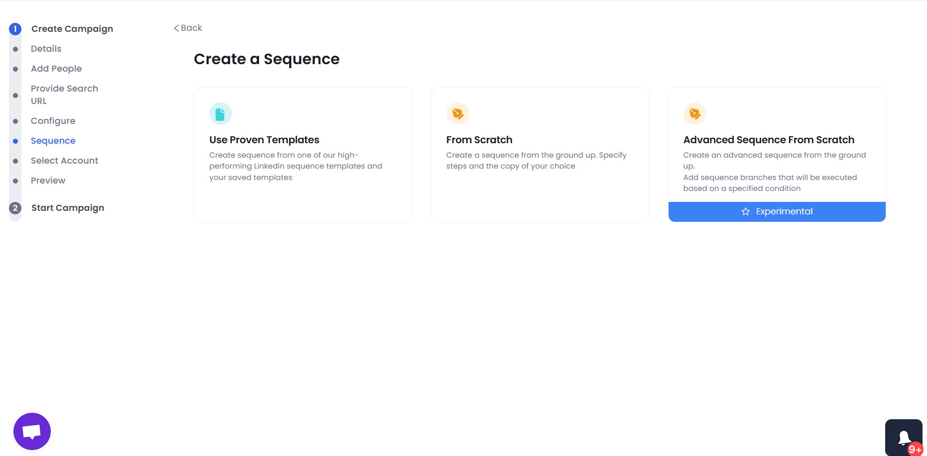Open the Select Account step

tap(65, 161)
